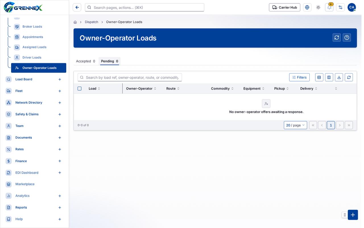This screenshot has width=364, height=228.
Task: Open the notifications bell icon
Action: coord(329,7)
